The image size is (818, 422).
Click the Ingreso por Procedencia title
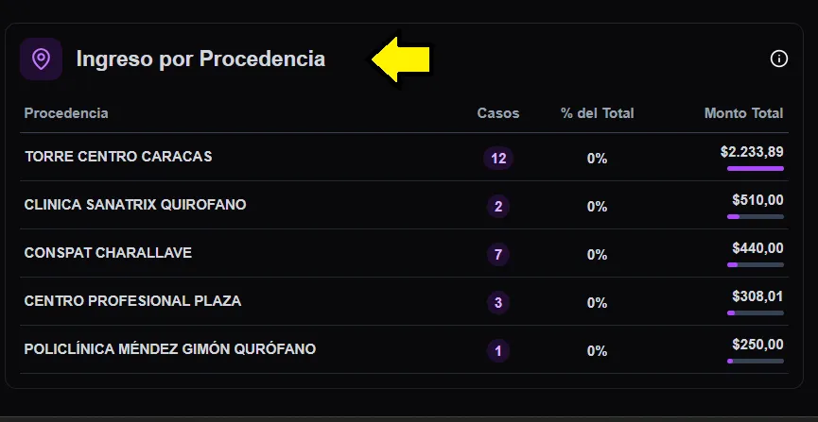pyautogui.click(x=200, y=59)
